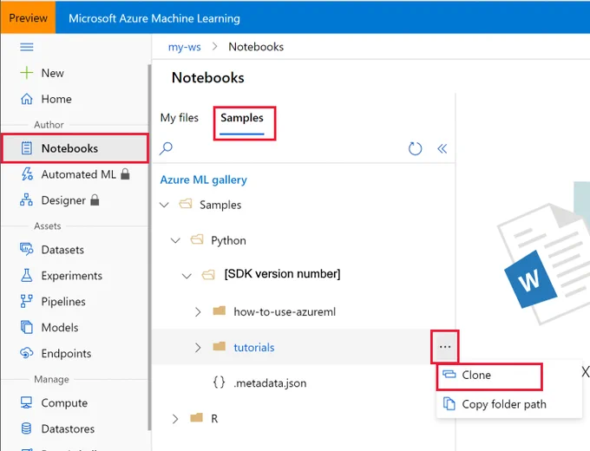Image resolution: width=590 pixels, height=451 pixels.
Task: Click the Endpoints icon in sidebar
Action: click(26, 353)
